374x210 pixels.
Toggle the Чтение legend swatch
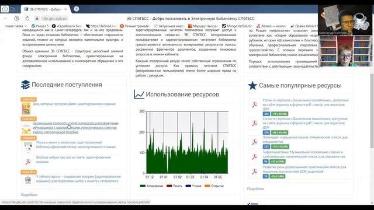tap(188, 186)
